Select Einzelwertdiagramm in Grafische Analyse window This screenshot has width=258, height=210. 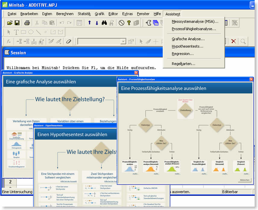[17, 164]
